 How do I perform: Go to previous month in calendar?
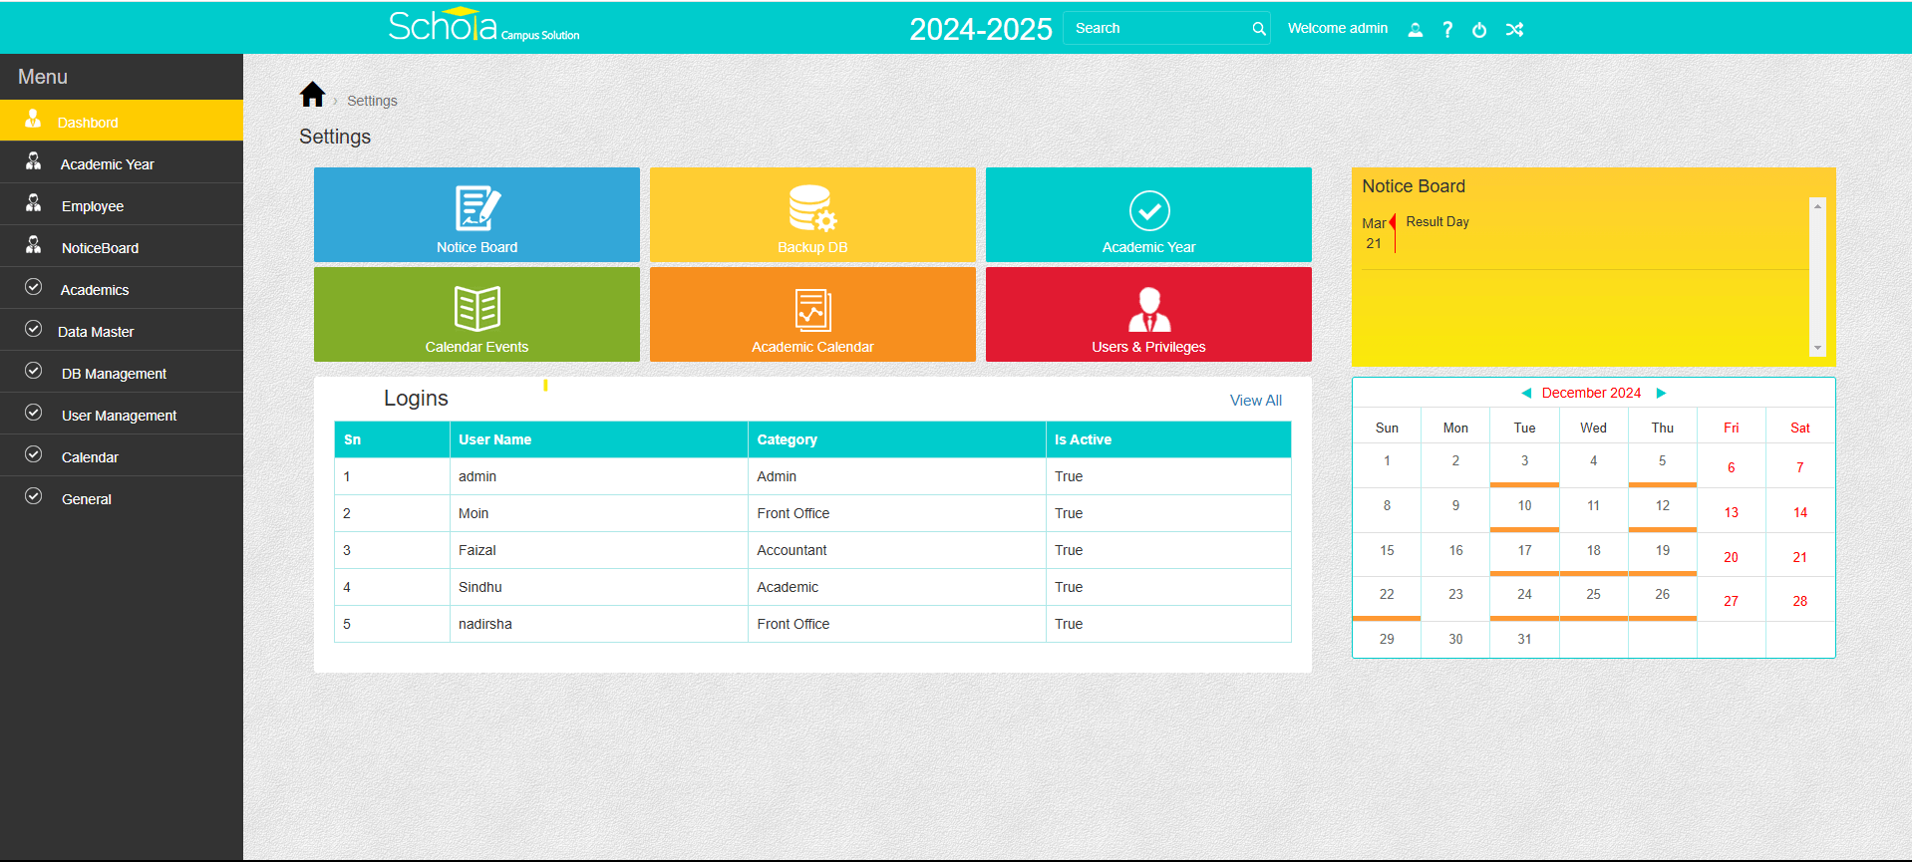1526,393
